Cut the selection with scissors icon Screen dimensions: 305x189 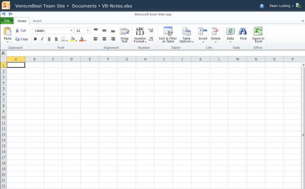pyautogui.click(x=20, y=30)
